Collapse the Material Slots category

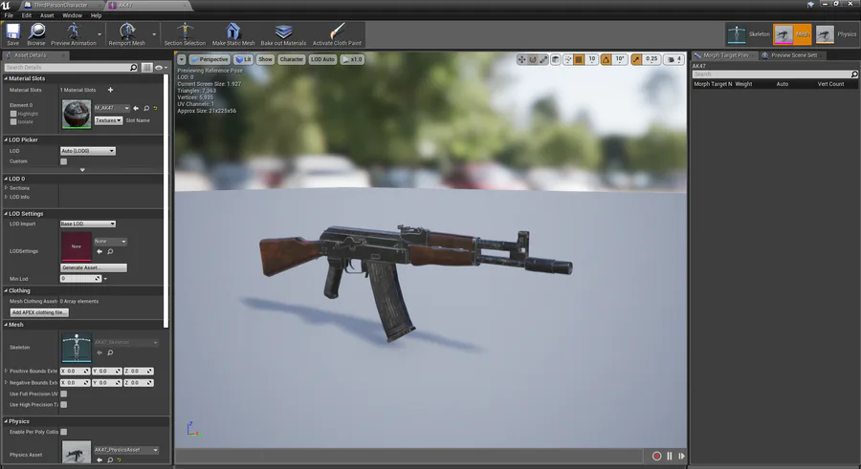coord(6,78)
